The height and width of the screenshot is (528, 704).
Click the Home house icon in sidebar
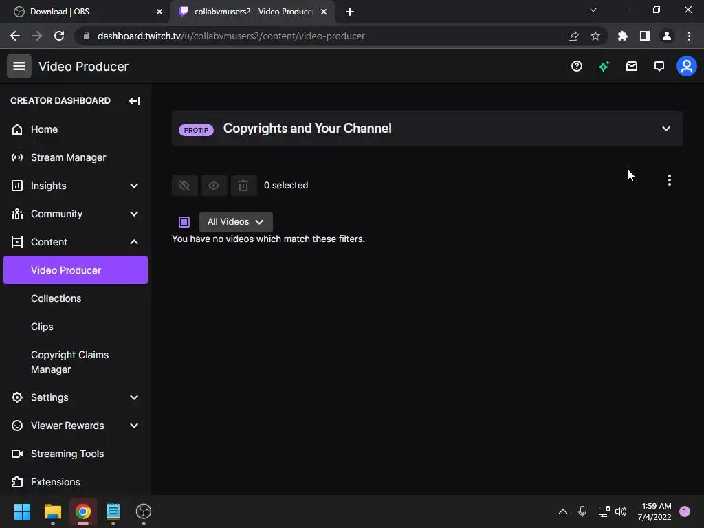click(x=17, y=129)
